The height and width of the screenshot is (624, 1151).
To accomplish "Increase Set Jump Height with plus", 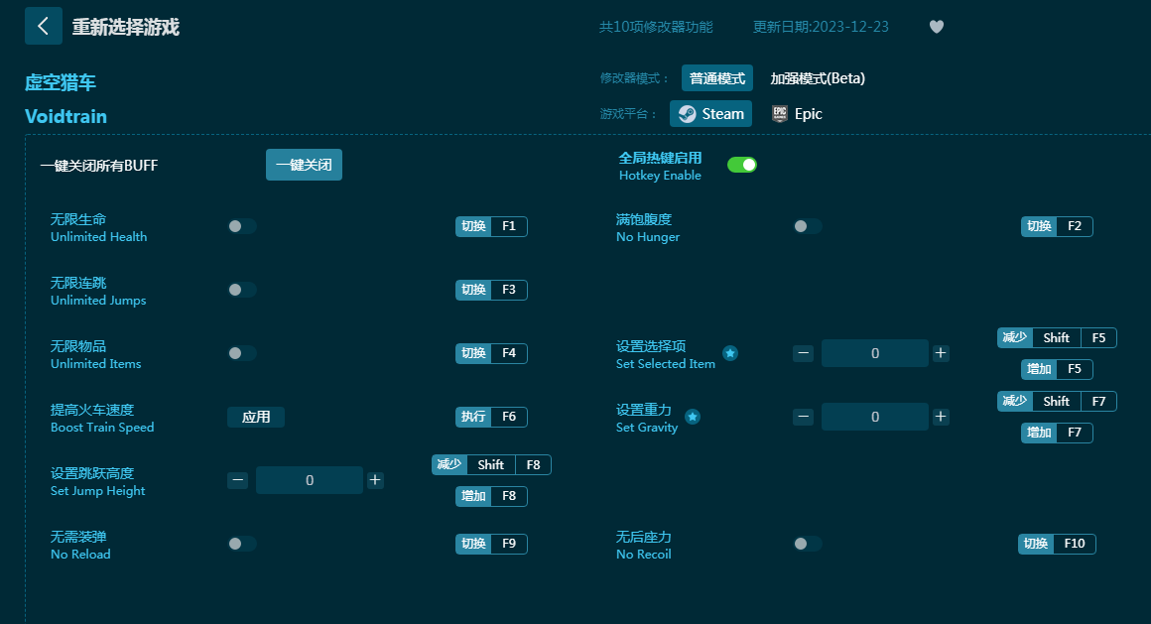I will pyautogui.click(x=375, y=480).
